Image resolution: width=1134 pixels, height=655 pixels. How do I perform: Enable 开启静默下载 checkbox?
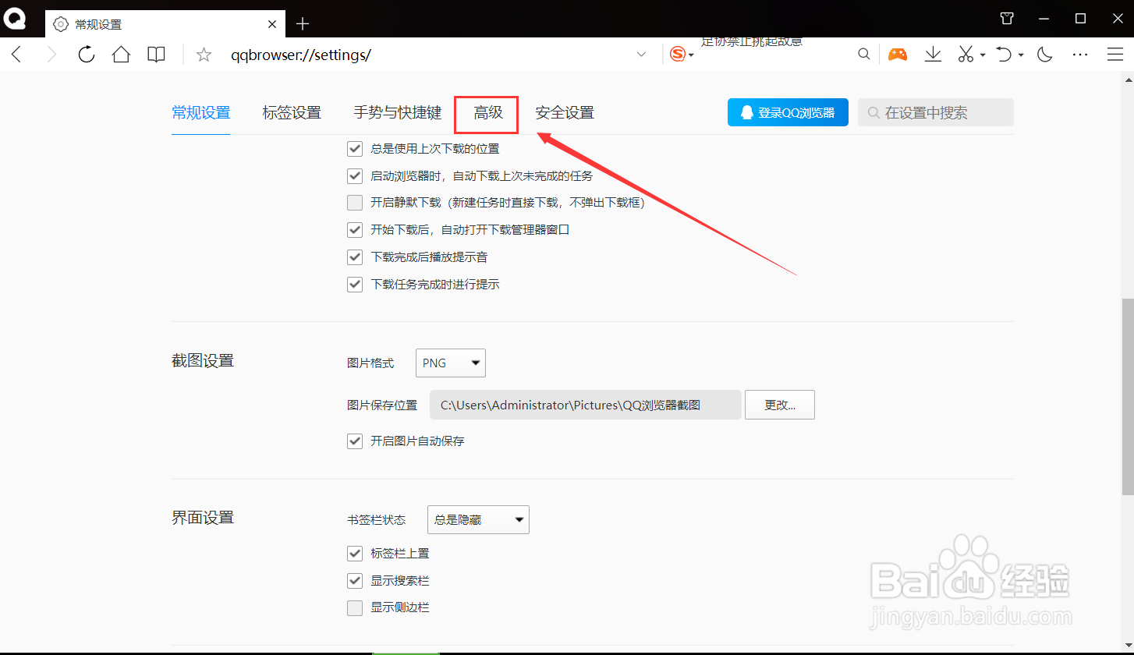pos(355,203)
